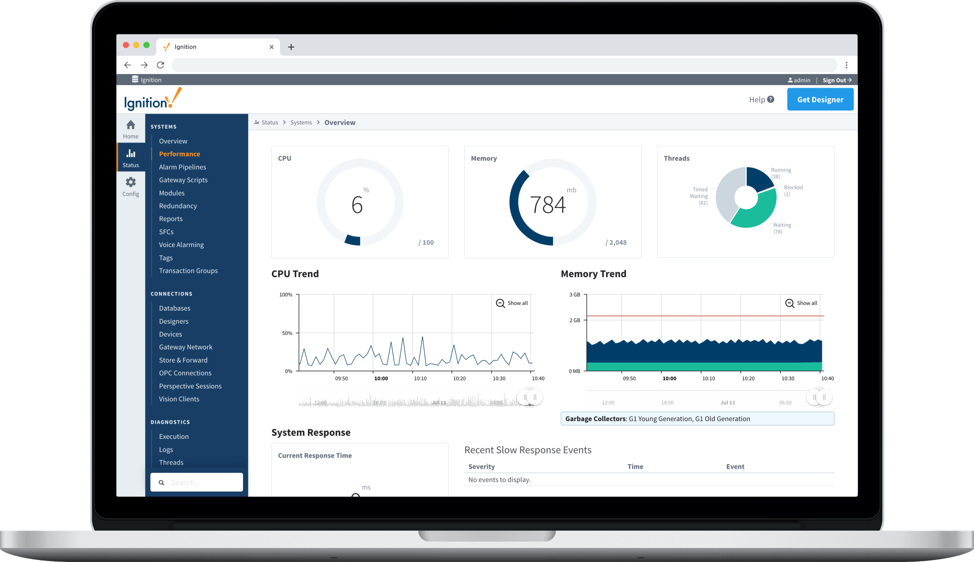Select Alarm Pipelines in sidebar
The height and width of the screenshot is (562, 974).
click(x=182, y=167)
